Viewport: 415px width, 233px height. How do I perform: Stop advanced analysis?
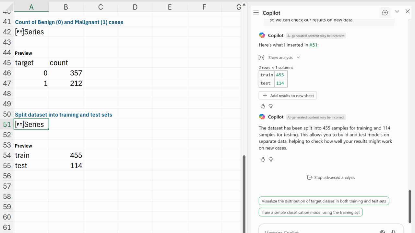(331, 177)
